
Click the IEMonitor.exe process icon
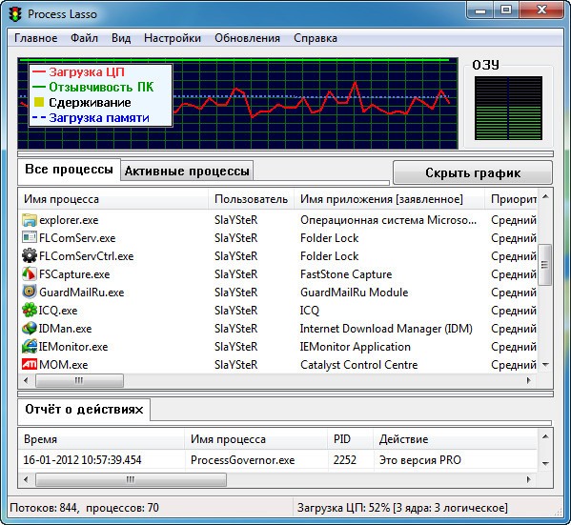tap(30, 346)
